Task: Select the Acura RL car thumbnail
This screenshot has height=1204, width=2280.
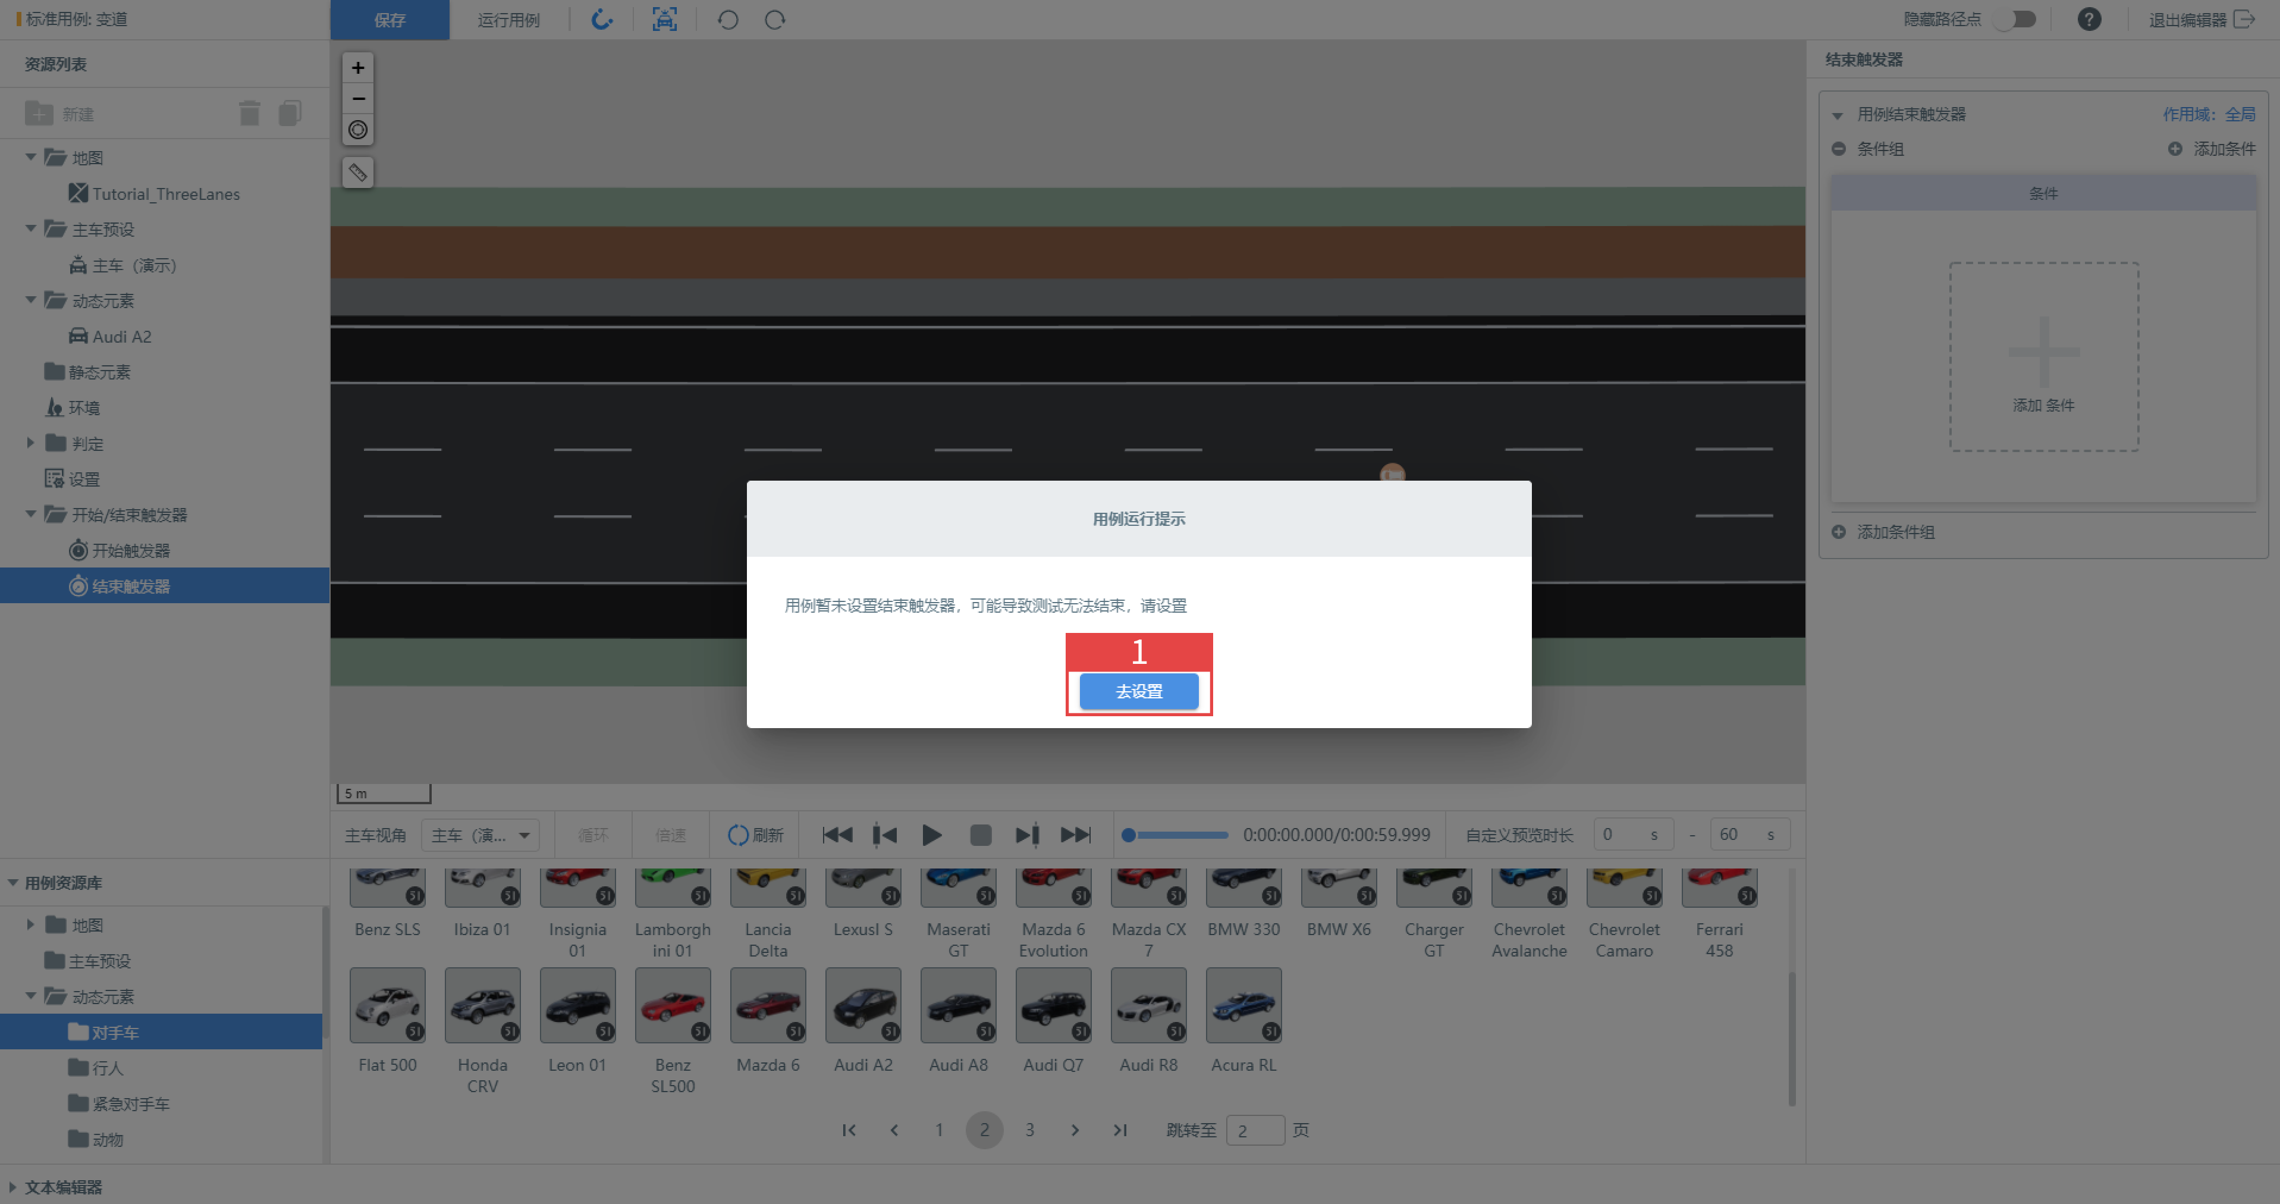Action: tap(1243, 1005)
